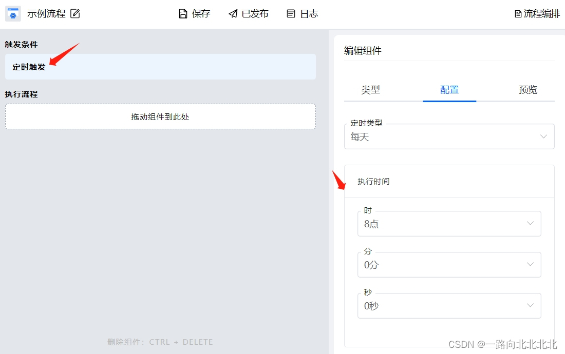Select the 配置 tab
Screen dimensions: 565x354
(x=449, y=89)
